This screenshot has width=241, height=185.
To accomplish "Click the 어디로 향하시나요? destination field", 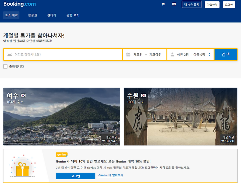I will point(63,54).
